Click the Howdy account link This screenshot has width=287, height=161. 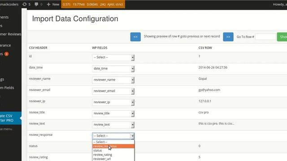click(x=280, y=4)
